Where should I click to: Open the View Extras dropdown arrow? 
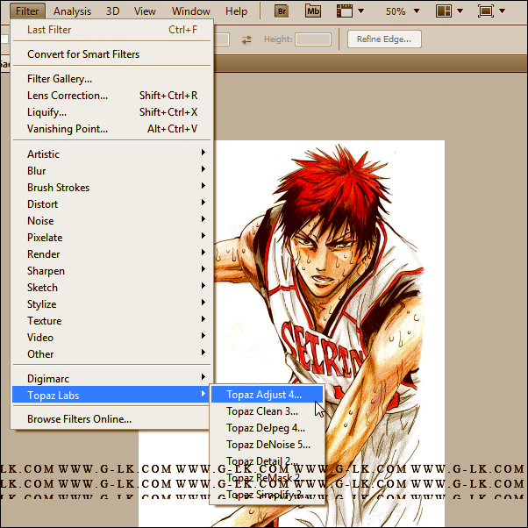(361, 11)
